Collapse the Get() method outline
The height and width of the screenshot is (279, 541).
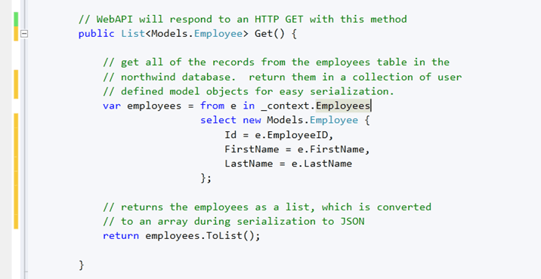(x=24, y=34)
